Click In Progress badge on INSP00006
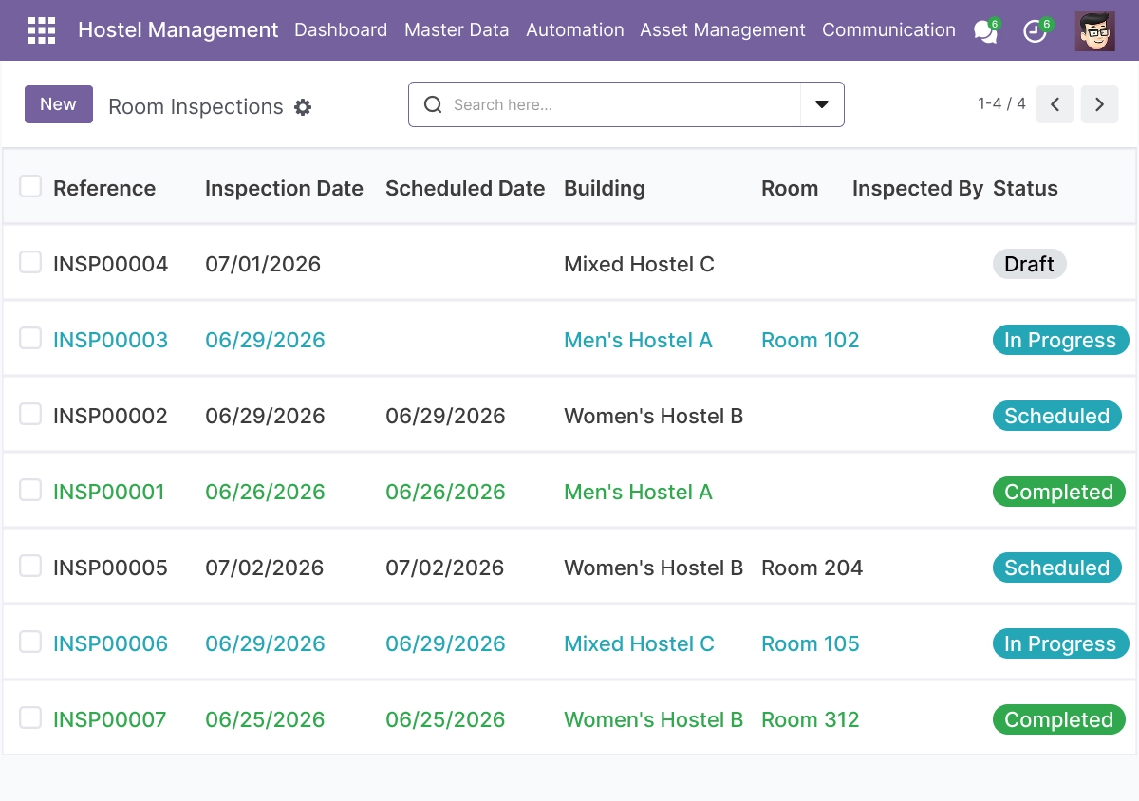The height and width of the screenshot is (801, 1139). pyautogui.click(x=1060, y=643)
